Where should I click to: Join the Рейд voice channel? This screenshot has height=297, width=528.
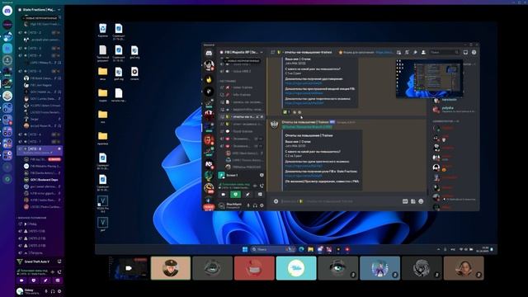(x=40, y=224)
